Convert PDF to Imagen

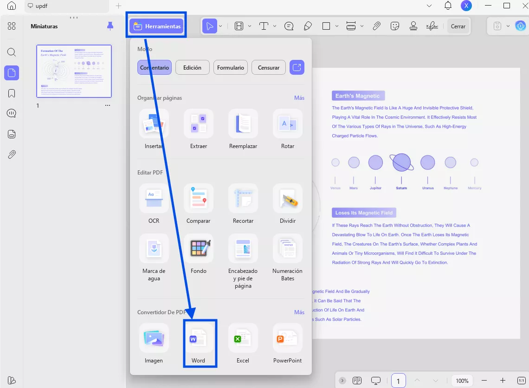pyautogui.click(x=154, y=344)
